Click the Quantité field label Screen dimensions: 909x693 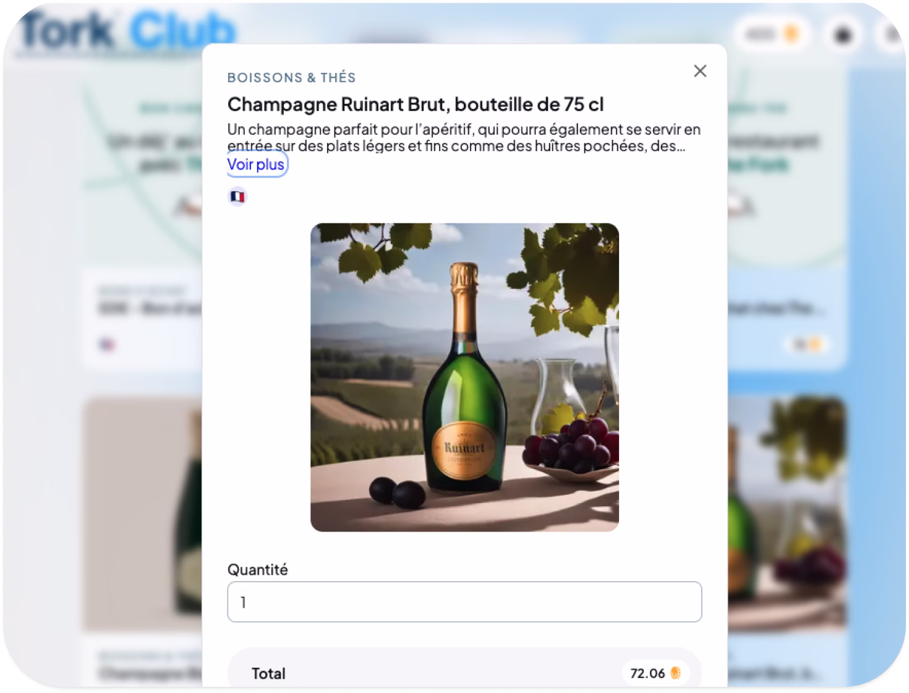[x=257, y=569]
